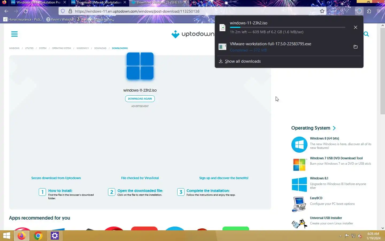Switch to Windows VM Workstation Pro tab
385x241 pixels.
pyautogui.click(x=38, y=2)
